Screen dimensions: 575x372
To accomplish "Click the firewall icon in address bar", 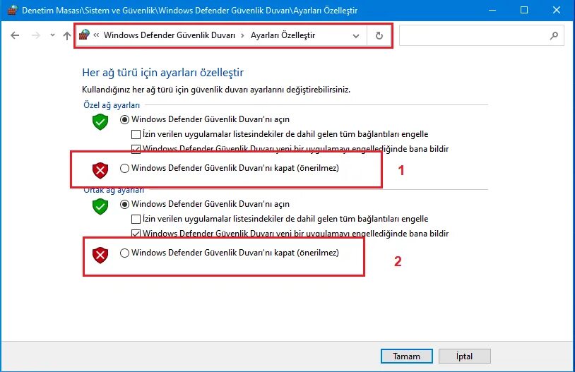I will pos(84,35).
